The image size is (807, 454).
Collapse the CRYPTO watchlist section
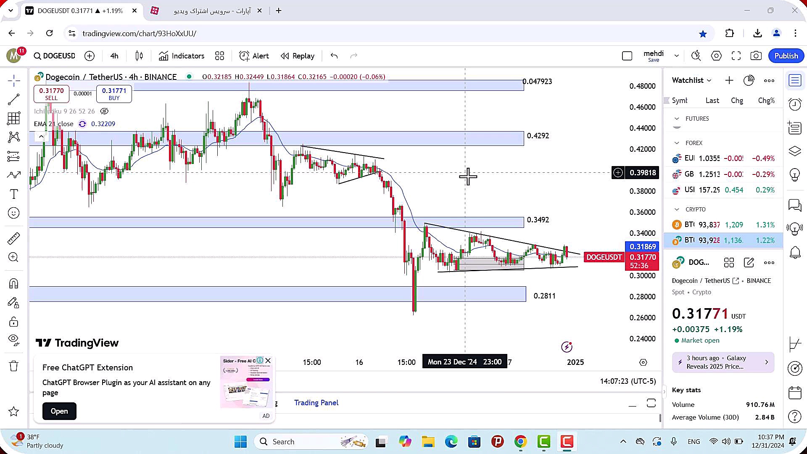point(677,209)
